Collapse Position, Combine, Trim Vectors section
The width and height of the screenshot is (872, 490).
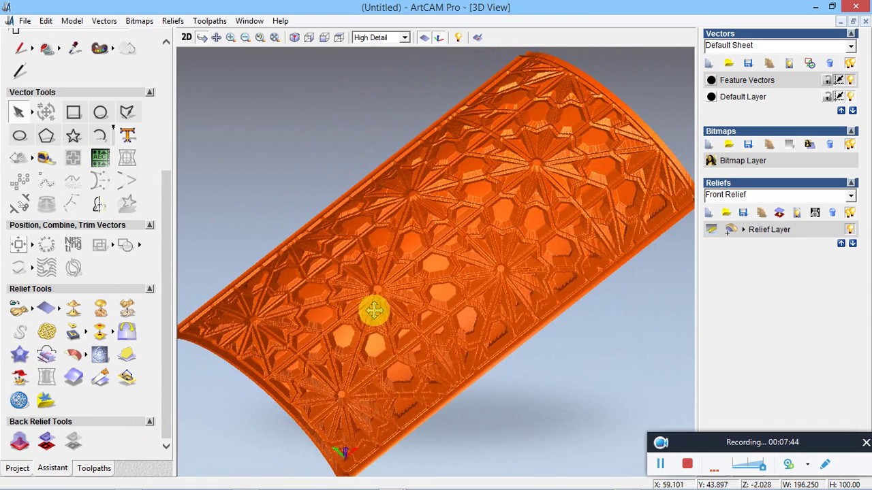click(x=150, y=225)
